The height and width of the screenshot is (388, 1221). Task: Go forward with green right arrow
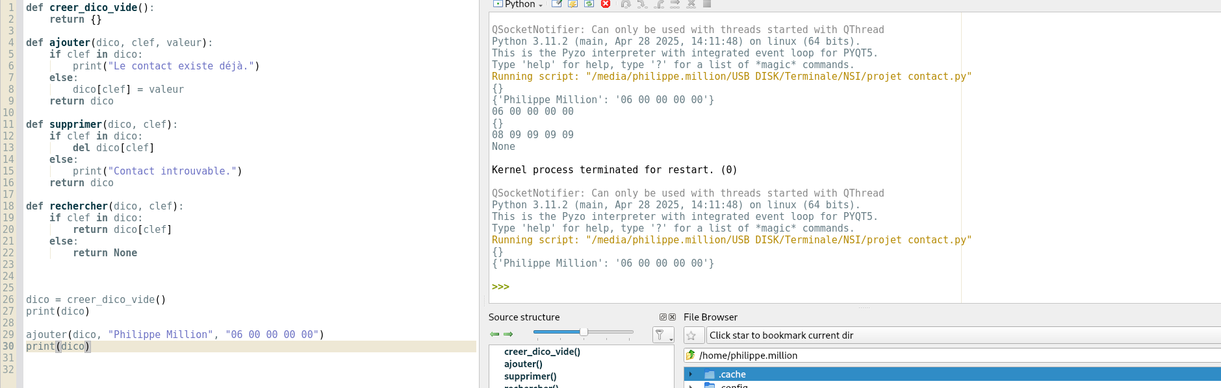(x=508, y=334)
